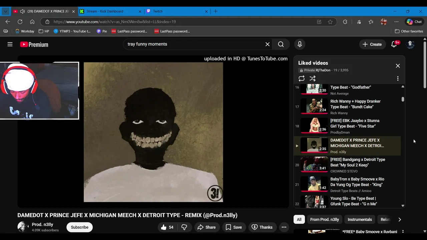Viewport: 427px width, 240px height.
Task: Open HP bookmarks folder
Action: 44,31
